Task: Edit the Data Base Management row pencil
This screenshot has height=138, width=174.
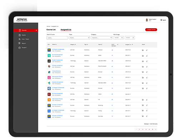Action: (147, 83)
